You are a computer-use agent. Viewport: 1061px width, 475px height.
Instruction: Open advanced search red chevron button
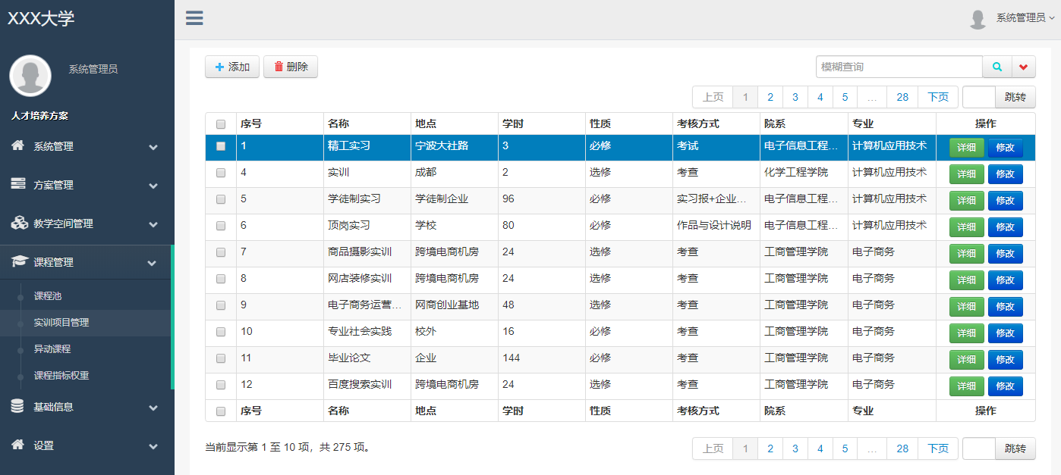pos(1024,67)
